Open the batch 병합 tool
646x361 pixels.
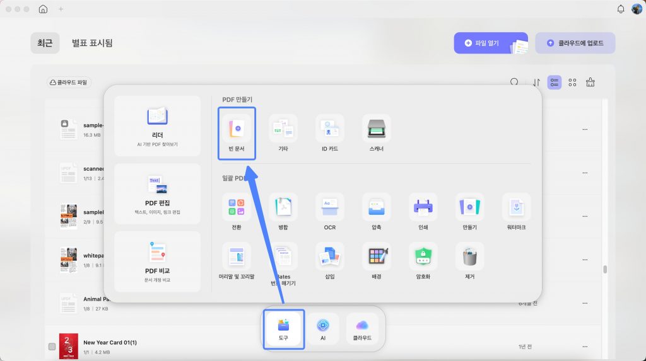point(283,212)
